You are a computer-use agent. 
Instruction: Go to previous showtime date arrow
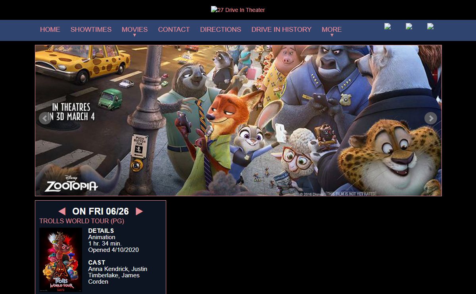(62, 211)
